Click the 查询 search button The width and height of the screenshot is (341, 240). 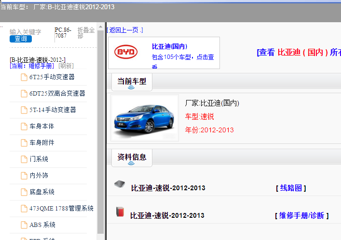21,39
